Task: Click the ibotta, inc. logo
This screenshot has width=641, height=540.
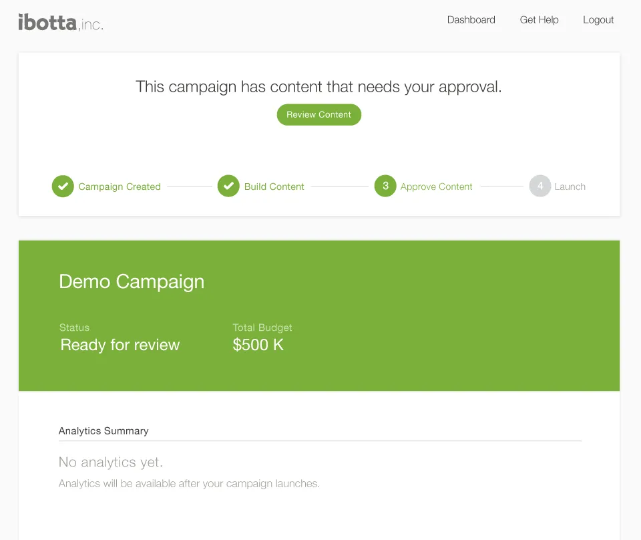Action: [x=61, y=22]
